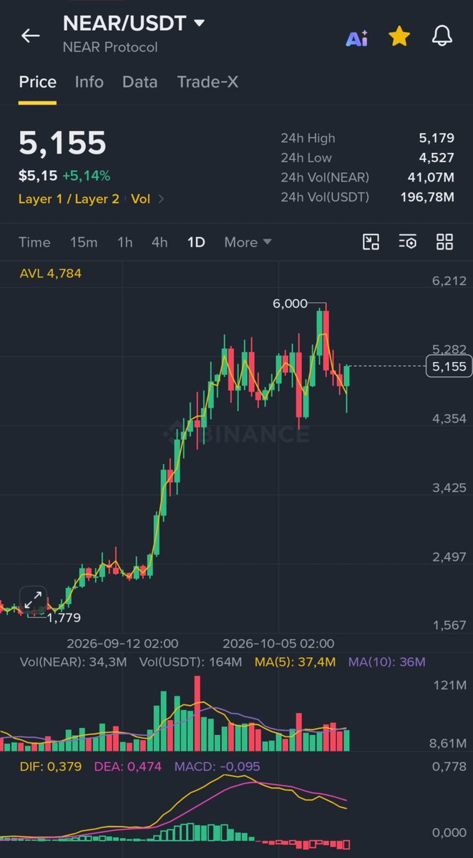Switch to the Trade-X tab
473x858 pixels.
click(208, 82)
